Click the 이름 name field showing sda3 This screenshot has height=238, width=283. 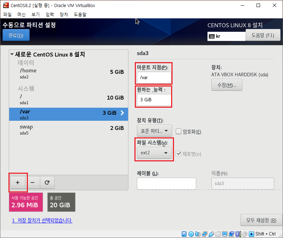point(243,184)
